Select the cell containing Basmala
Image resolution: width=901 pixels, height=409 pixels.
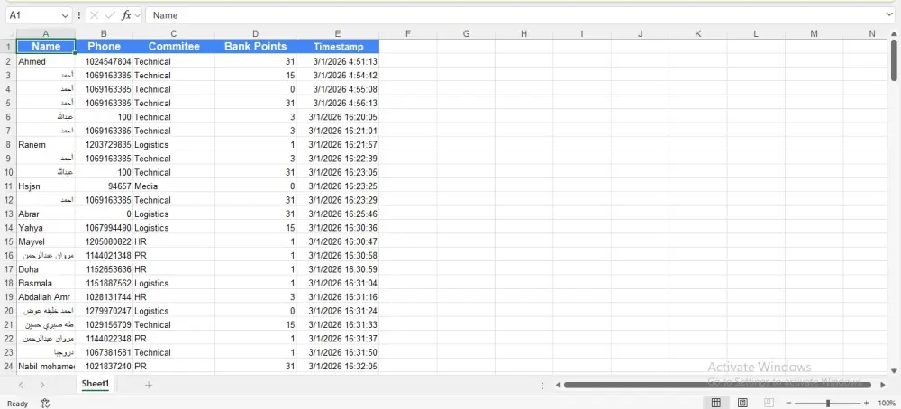click(46, 283)
